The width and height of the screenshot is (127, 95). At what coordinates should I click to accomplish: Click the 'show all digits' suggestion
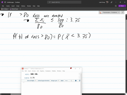[31, 80]
